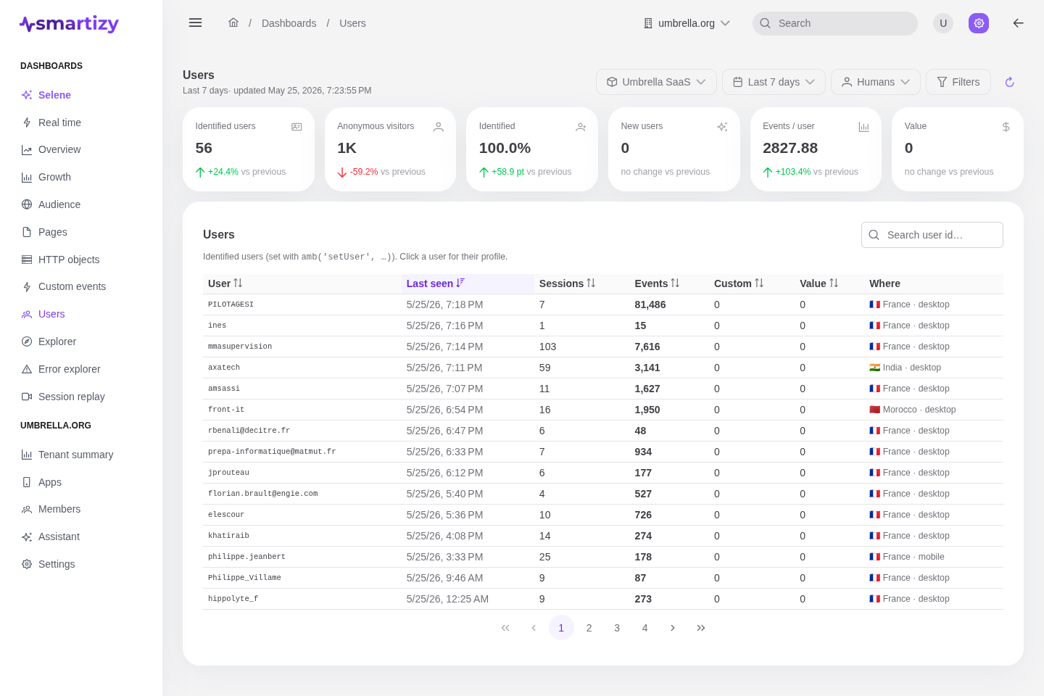Image resolution: width=1044 pixels, height=696 pixels.
Task: Jump to the last users page
Action: pyautogui.click(x=700, y=628)
